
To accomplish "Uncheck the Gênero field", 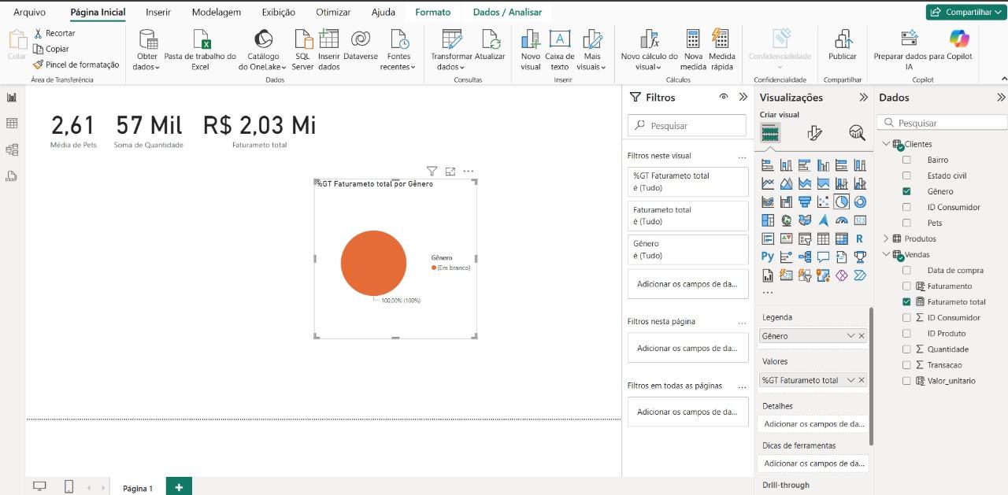I will [x=906, y=191].
